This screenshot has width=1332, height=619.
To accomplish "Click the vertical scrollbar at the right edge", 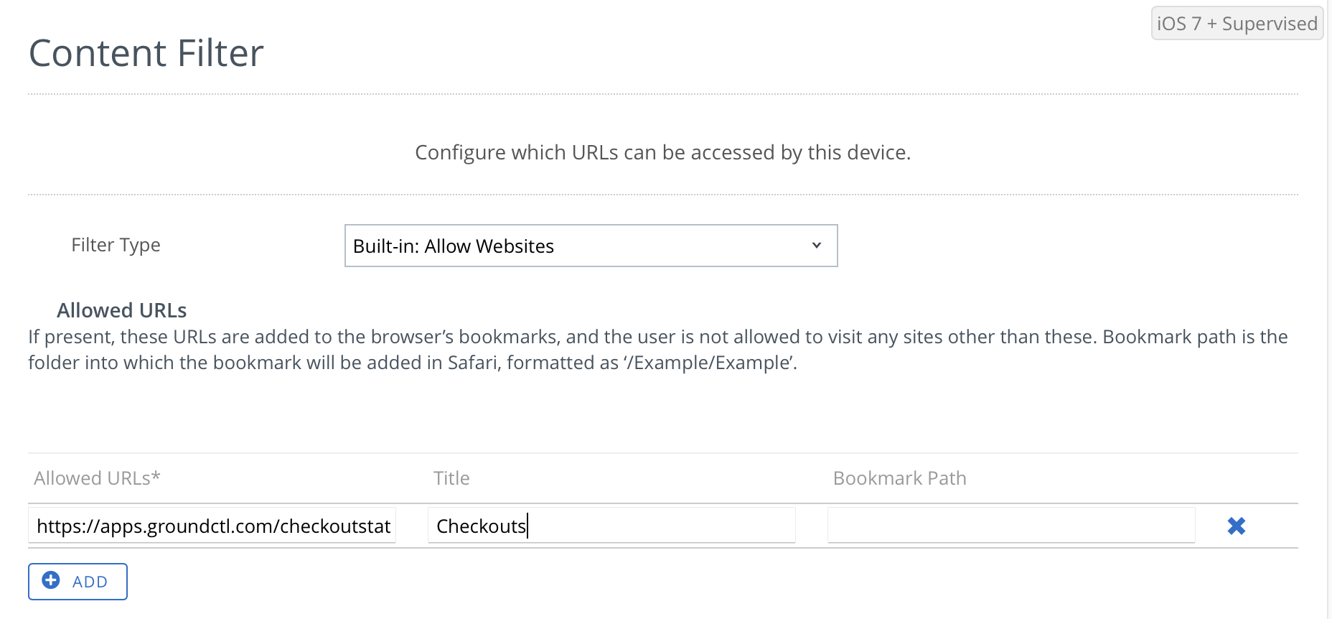I will (x=1328, y=309).
